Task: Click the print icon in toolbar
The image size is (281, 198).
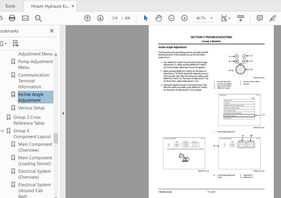Action: (12, 18)
